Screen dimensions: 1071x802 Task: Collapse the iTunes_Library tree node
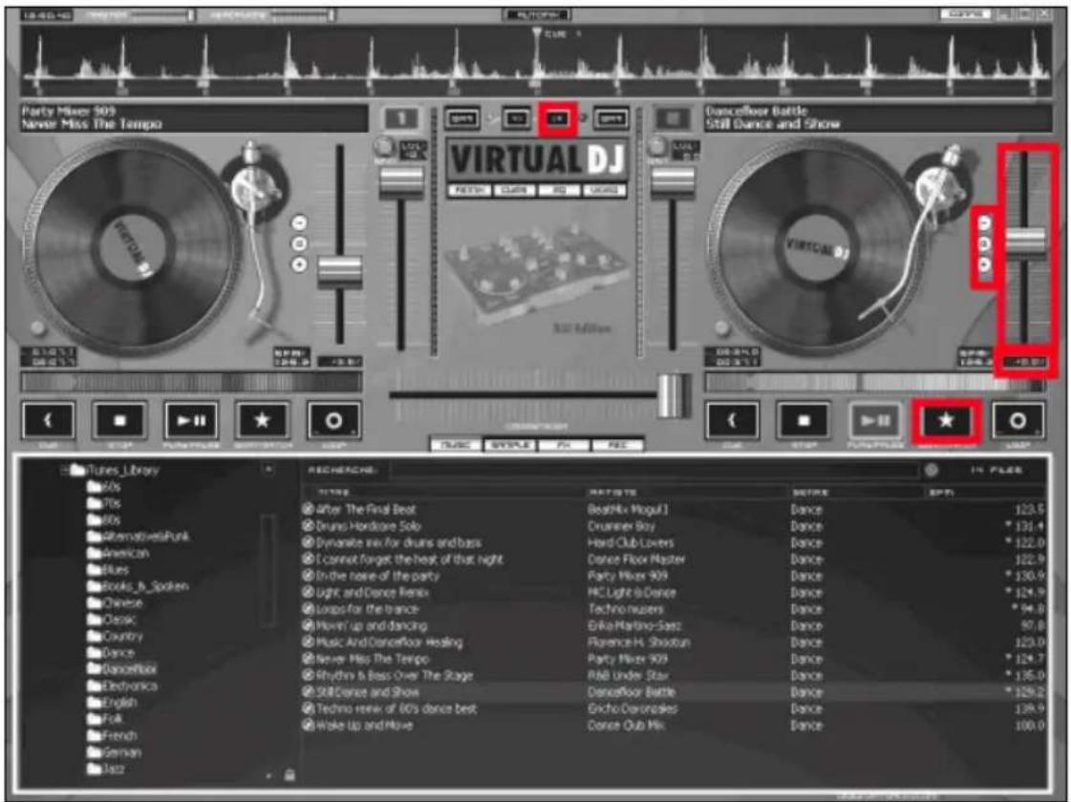coord(63,470)
